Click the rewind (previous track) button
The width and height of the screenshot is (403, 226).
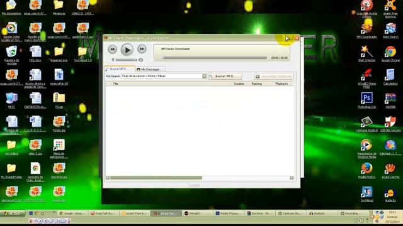point(112,49)
